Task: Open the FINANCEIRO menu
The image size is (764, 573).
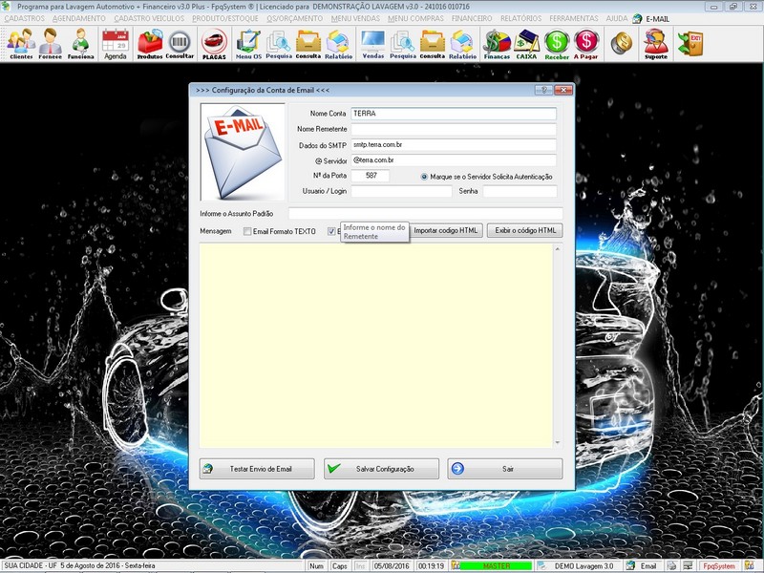Action: click(x=472, y=18)
